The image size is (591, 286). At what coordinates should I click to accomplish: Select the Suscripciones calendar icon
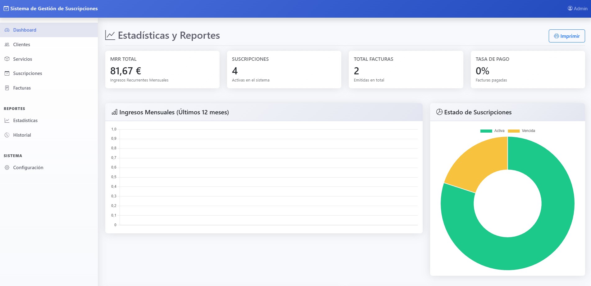(x=7, y=73)
